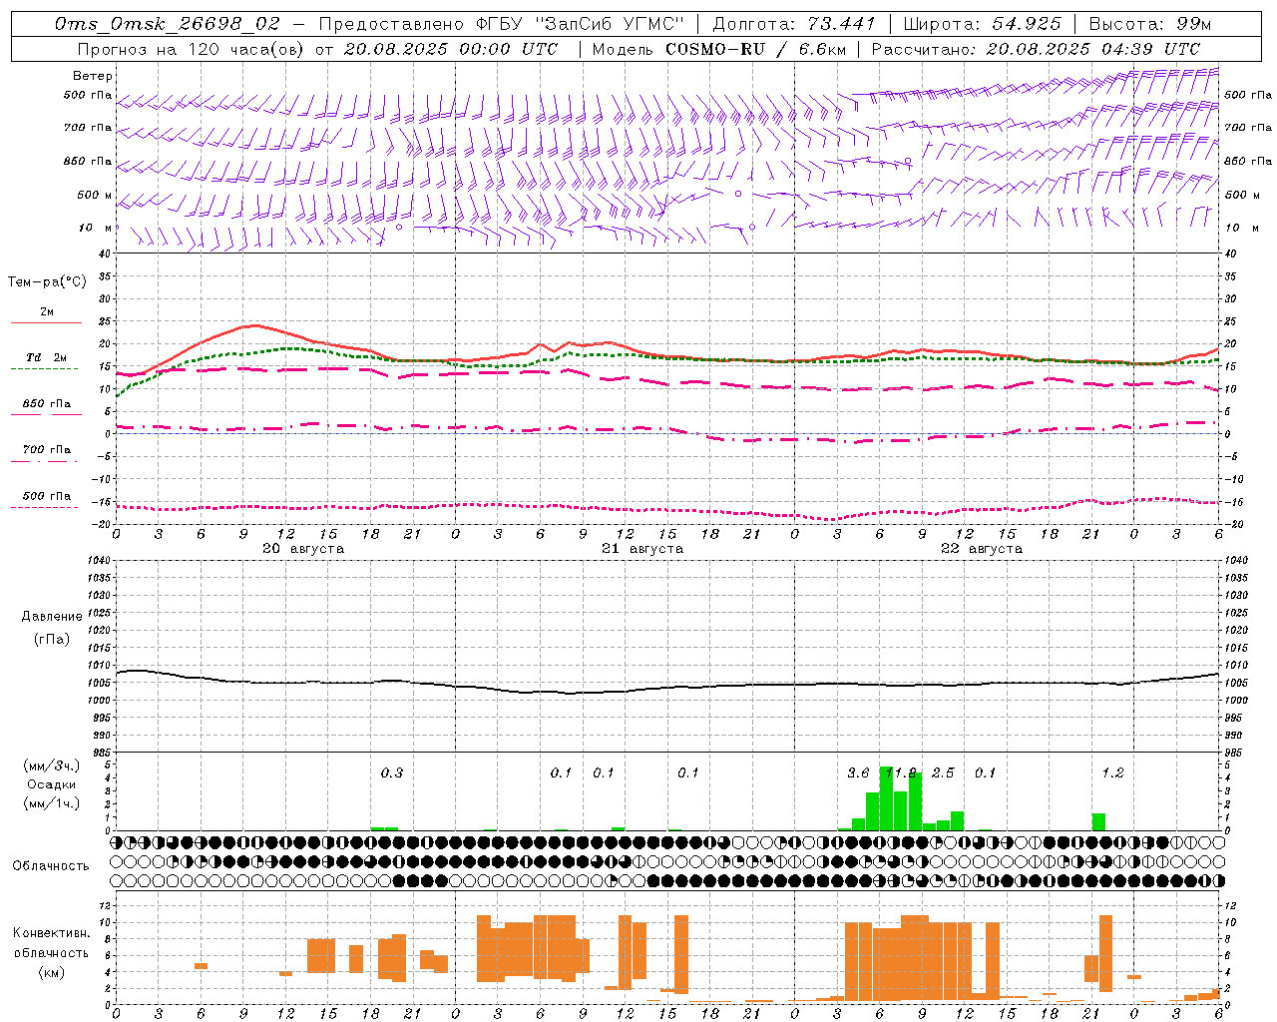Image resolution: width=1277 pixels, height=1022 pixels.
Task: Select forecast start 20.08.2025 00:00 UTC
Action: pos(450,49)
